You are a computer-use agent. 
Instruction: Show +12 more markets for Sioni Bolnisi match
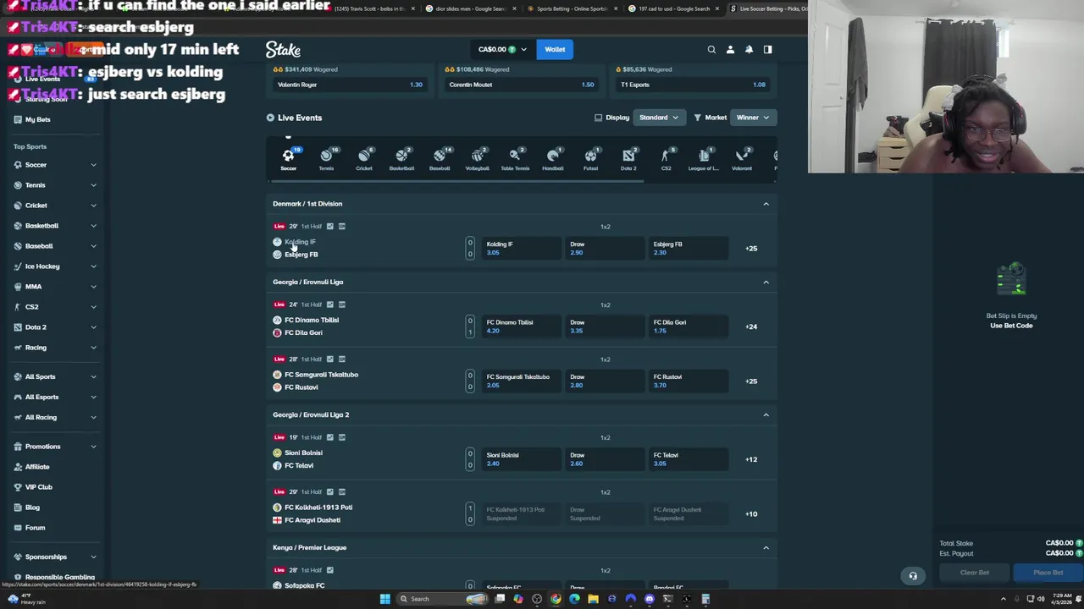[751, 459]
